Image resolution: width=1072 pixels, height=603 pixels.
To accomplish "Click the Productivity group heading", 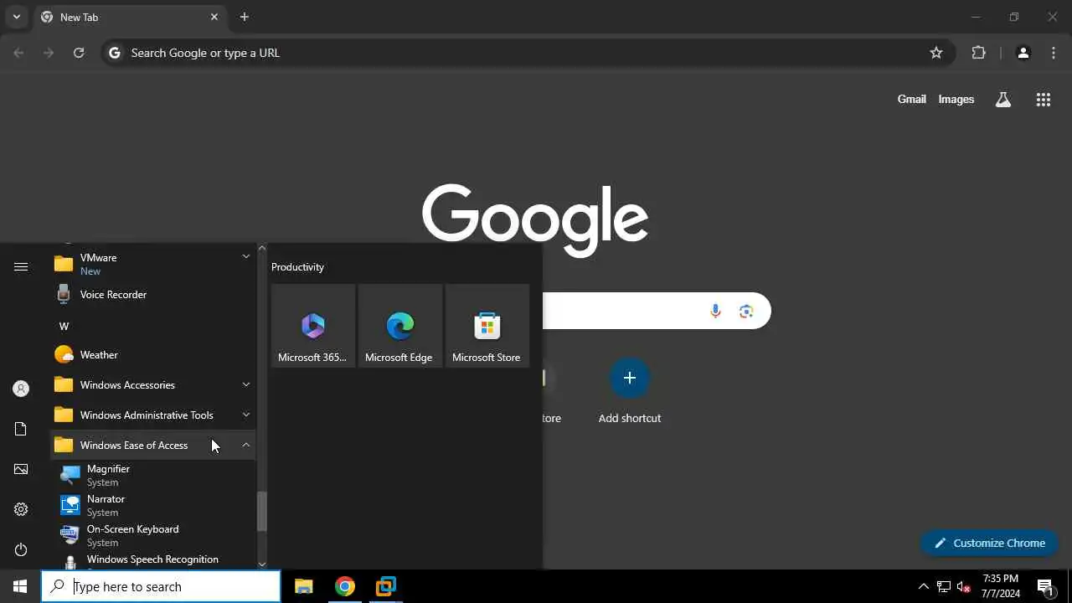I will pos(297,267).
